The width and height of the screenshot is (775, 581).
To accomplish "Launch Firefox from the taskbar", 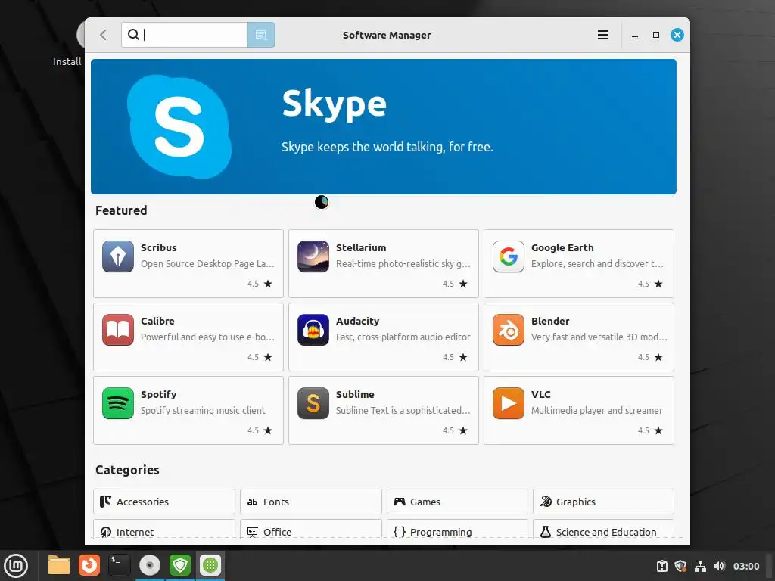I will pyautogui.click(x=89, y=565).
